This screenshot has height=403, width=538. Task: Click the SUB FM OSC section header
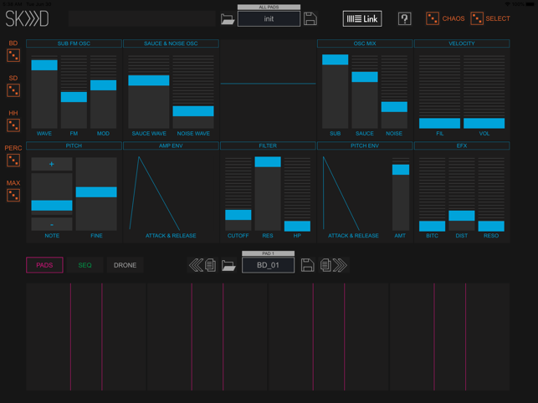(74, 43)
